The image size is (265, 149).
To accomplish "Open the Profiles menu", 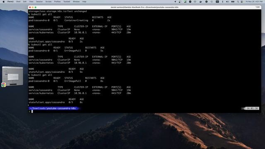I will 57,2.
